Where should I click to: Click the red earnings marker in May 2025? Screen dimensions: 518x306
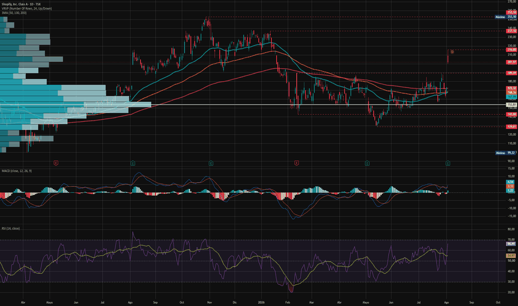56,163
